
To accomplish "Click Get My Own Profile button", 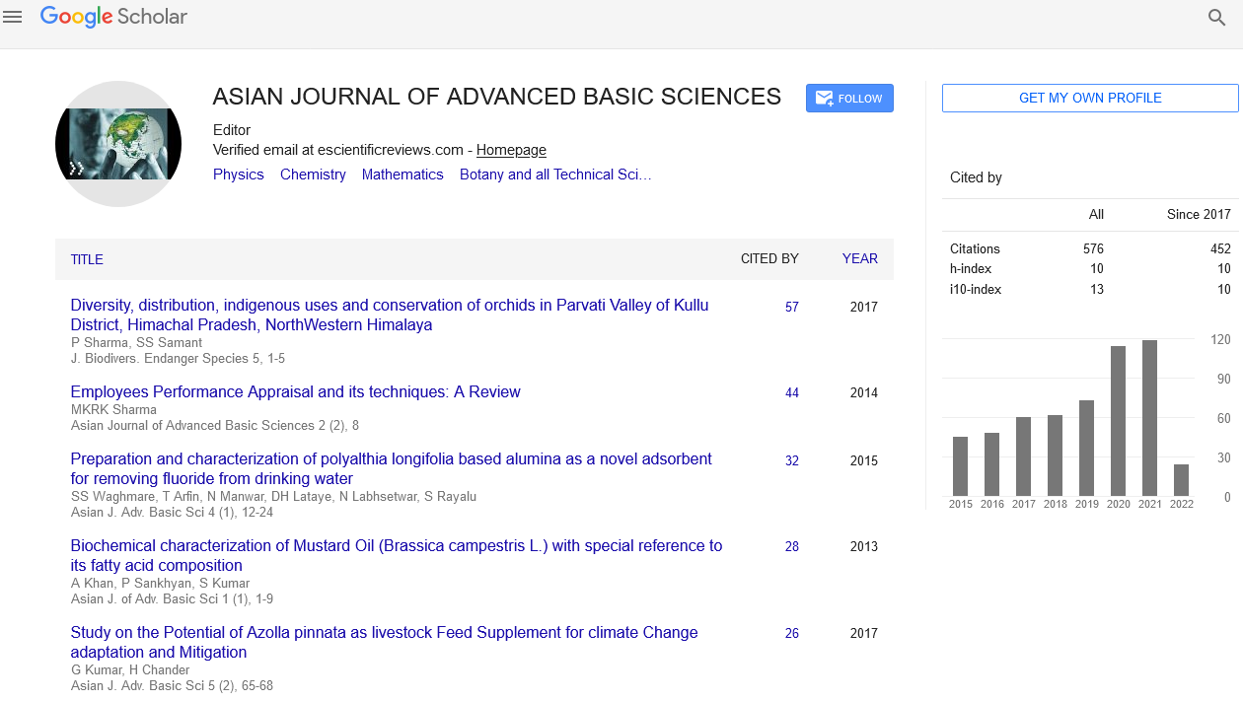I will pyautogui.click(x=1089, y=98).
